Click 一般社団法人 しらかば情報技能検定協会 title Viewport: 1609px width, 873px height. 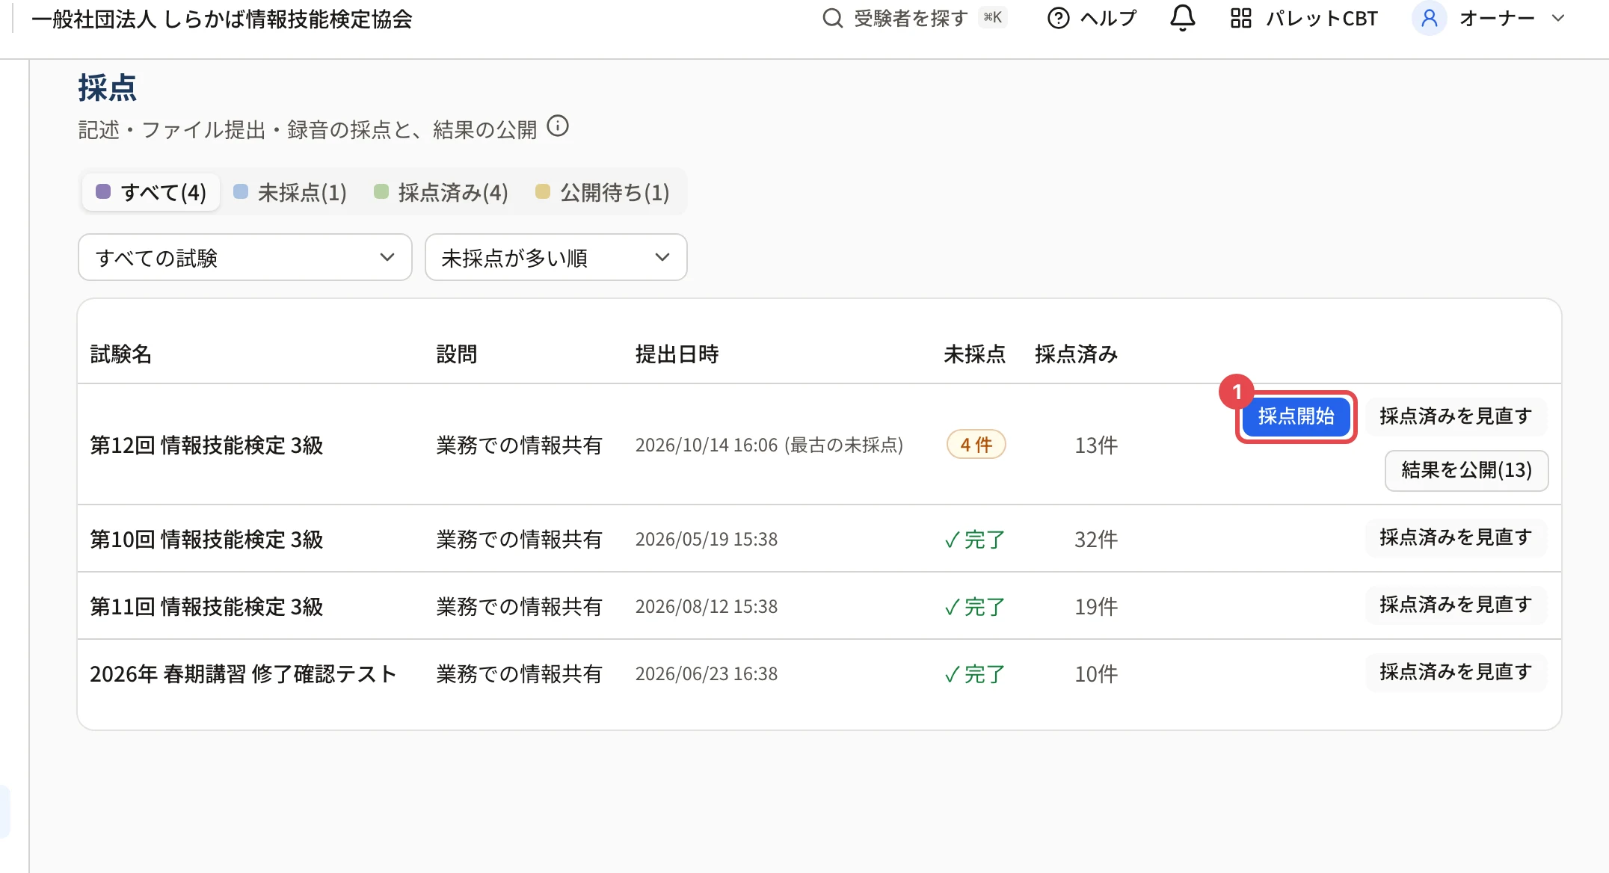pyautogui.click(x=222, y=19)
